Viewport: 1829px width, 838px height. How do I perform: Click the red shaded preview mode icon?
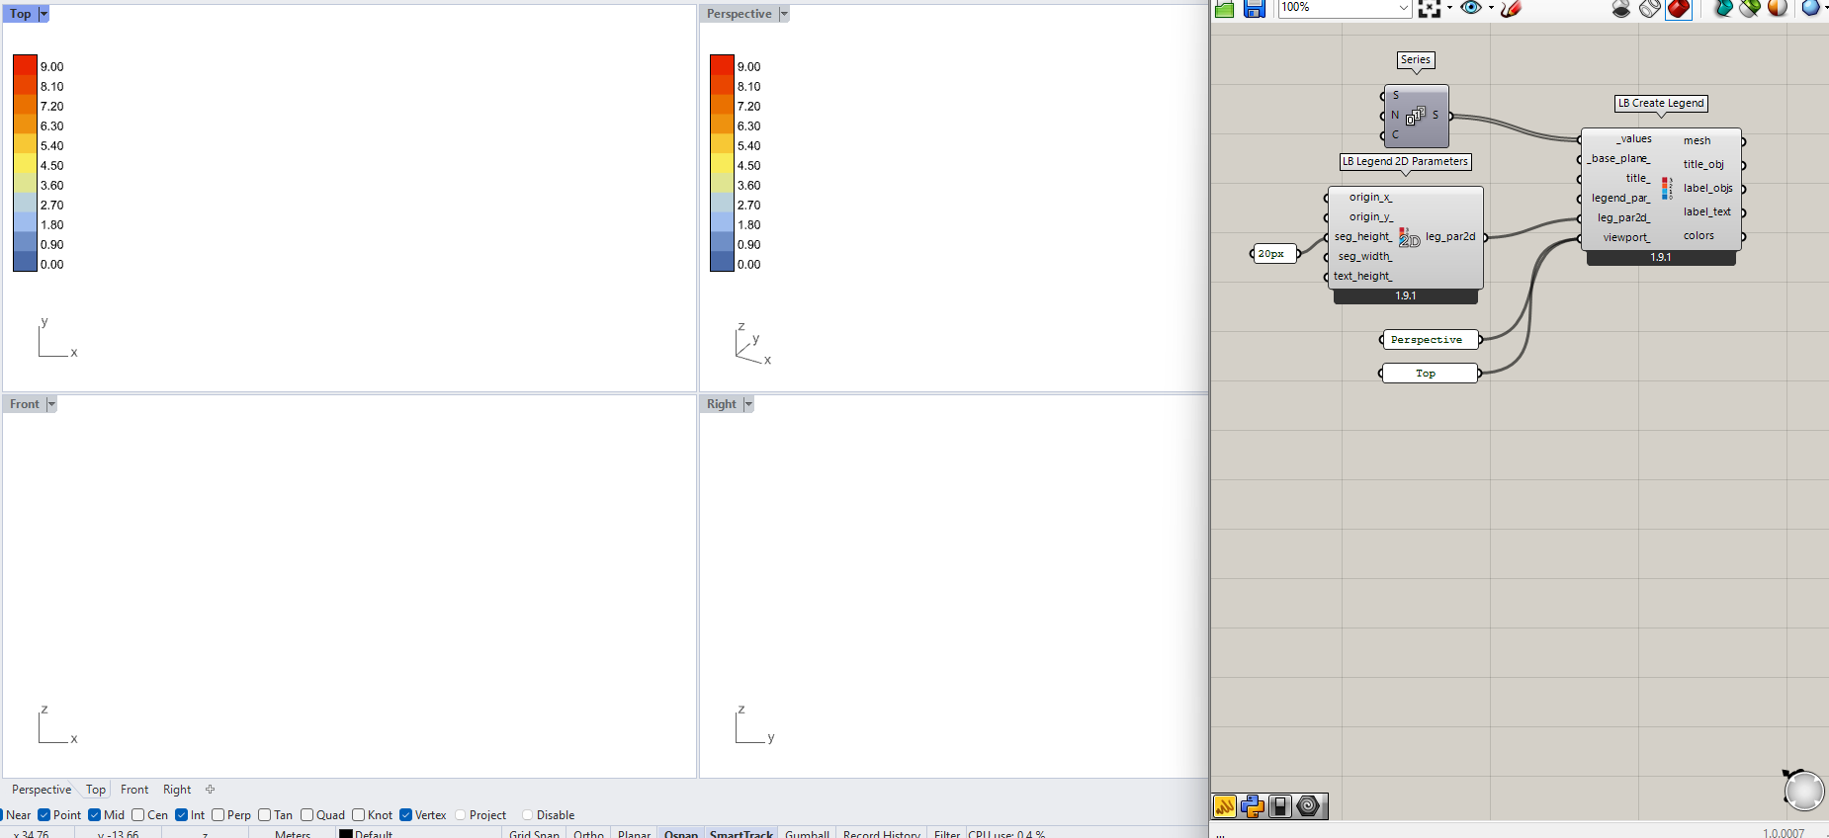click(x=1679, y=9)
